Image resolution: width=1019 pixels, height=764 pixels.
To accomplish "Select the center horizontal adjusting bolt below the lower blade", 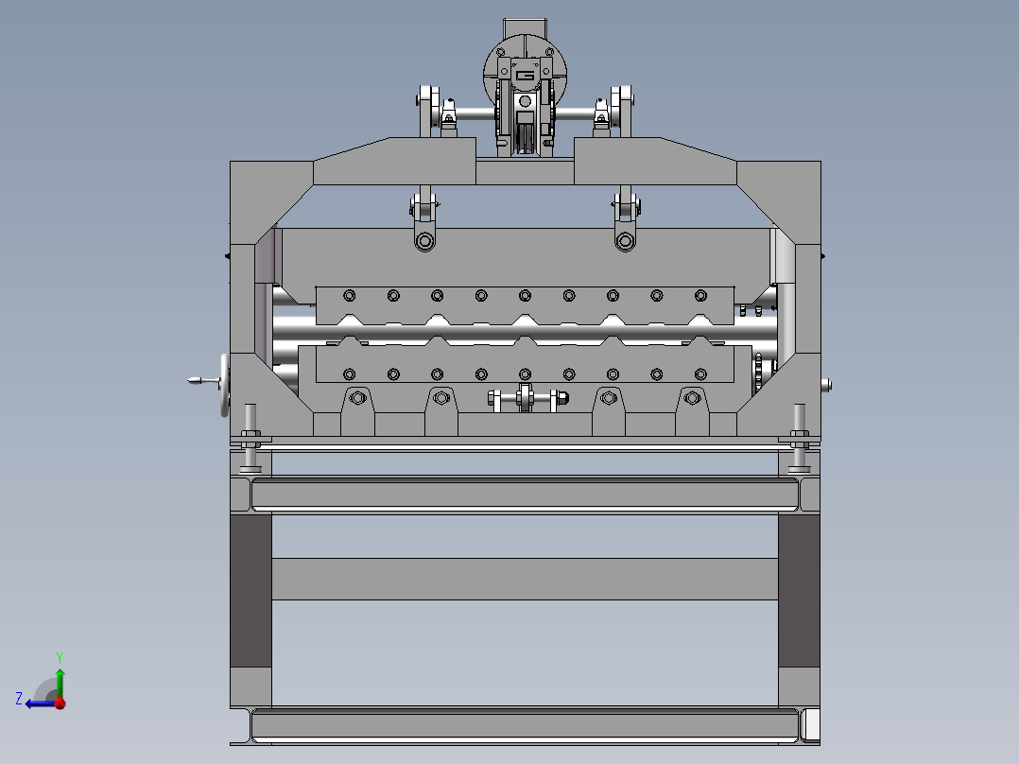I will pos(527,398).
